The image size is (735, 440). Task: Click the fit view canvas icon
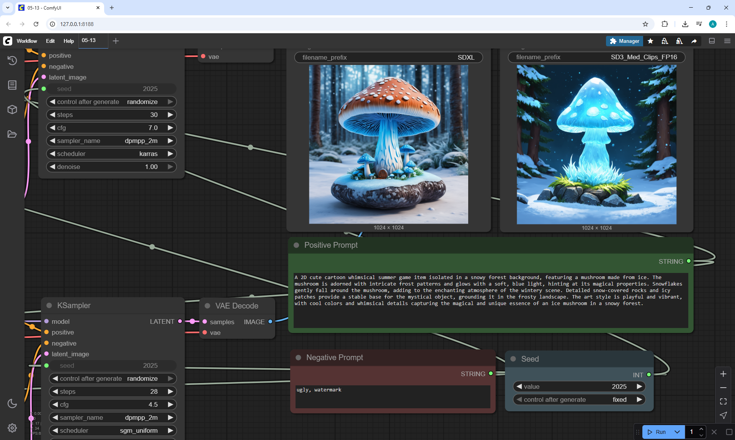pos(723,401)
